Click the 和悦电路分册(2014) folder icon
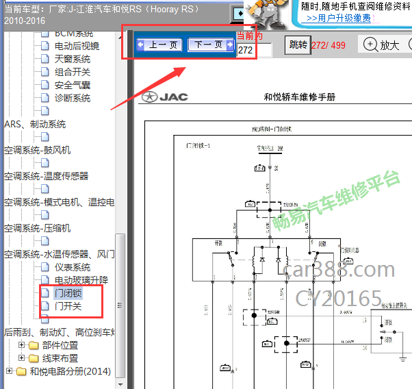This screenshot has height=389, width=412. coord(21,371)
